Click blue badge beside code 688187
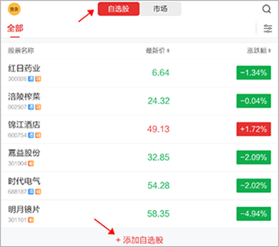This screenshot has width=279, height=247. pos(31,192)
